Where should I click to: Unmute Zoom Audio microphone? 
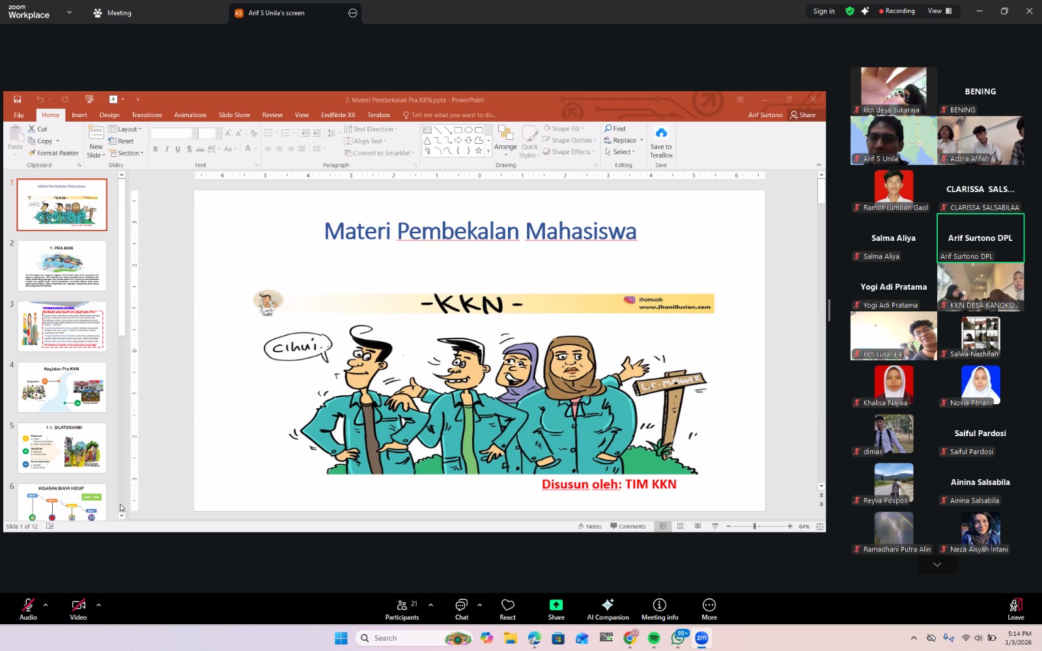(x=28, y=609)
